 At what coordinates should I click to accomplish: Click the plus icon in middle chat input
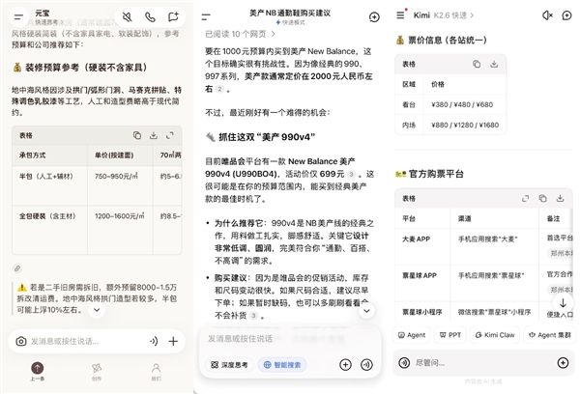pos(345,365)
